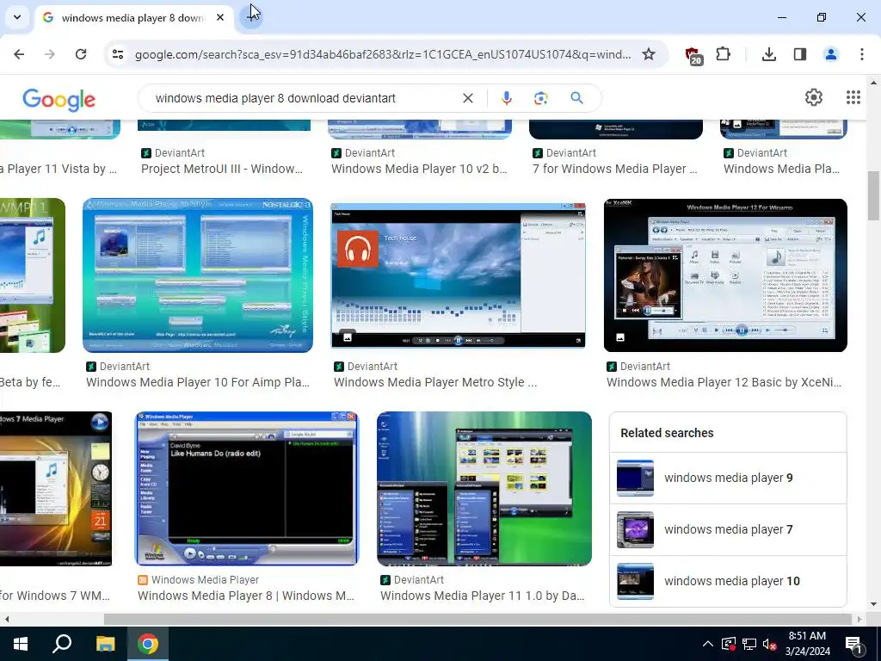881x661 pixels.
Task: Show hidden system tray icons
Action: (708, 644)
